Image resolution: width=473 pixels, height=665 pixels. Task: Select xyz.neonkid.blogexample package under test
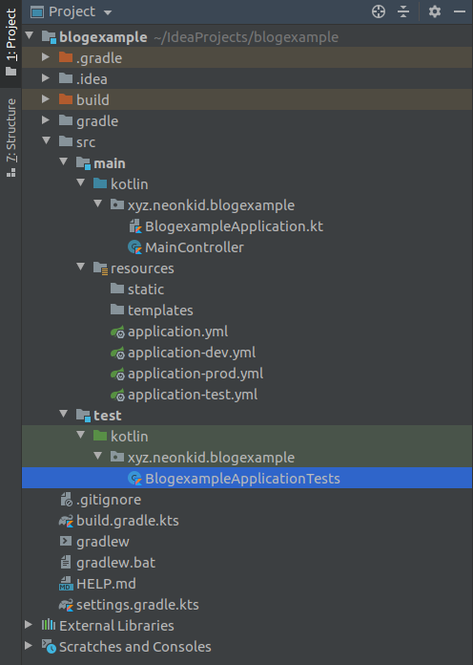click(x=212, y=458)
